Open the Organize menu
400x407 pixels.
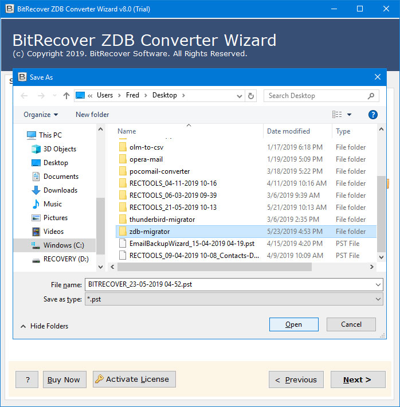tap(41, 115)
